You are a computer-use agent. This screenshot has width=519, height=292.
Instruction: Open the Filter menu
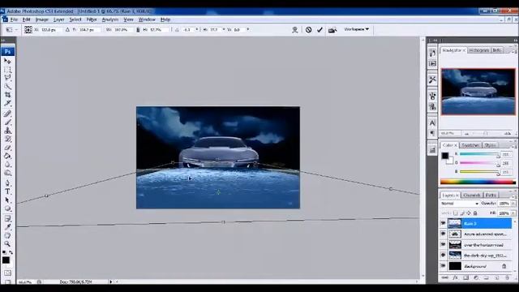tap(92, 19)
